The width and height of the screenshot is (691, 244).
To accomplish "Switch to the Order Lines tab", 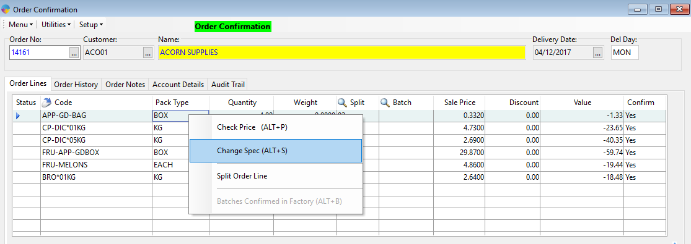I will click(28, 83).
